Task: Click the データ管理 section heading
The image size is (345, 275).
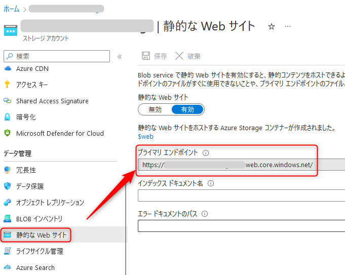Action: pos(17,153)
